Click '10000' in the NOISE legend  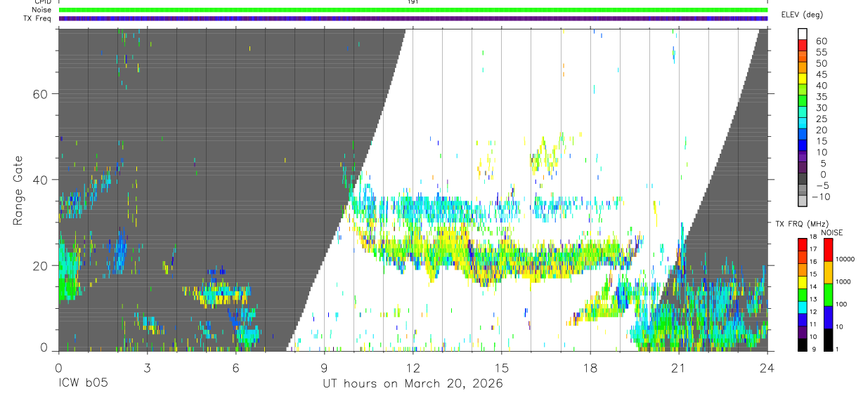(x=844, y=260)
